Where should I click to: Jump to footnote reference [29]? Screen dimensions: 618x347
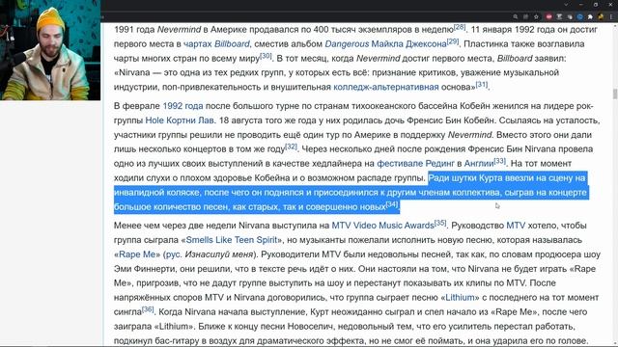pyautogui.click(x=453, y=41)
